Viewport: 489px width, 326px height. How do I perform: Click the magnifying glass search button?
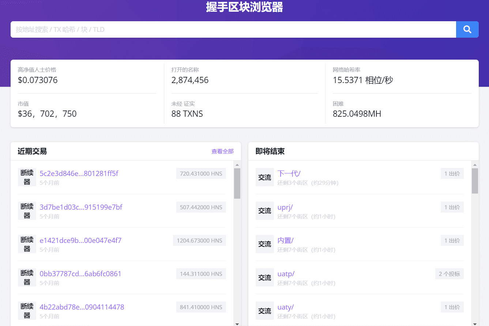coord(467,29)
